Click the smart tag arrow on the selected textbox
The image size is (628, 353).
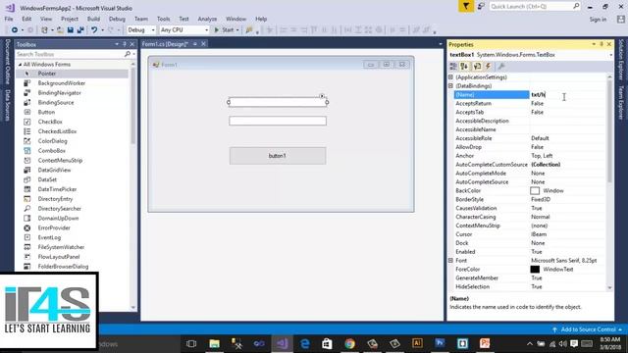322,96
